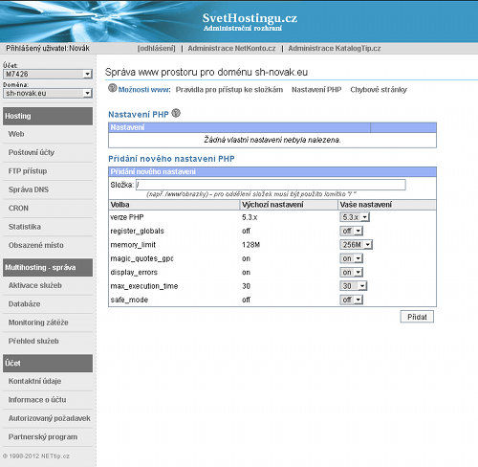The image size is (478, 467).
Task: Select Informace o účtu menu item
Action: [37, 400]
